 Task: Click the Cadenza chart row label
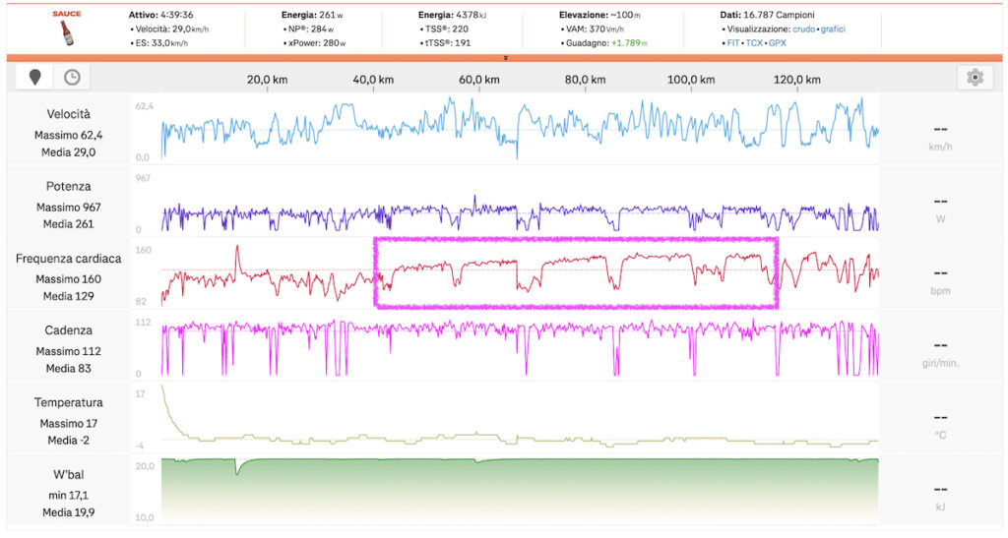[x=68, y=330]
